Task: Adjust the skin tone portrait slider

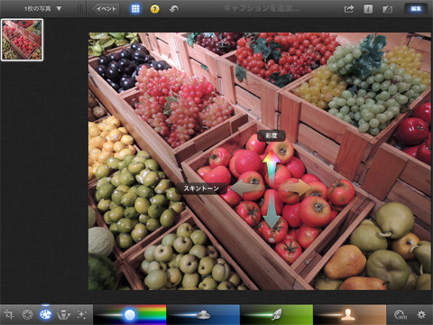Action: 348,315
